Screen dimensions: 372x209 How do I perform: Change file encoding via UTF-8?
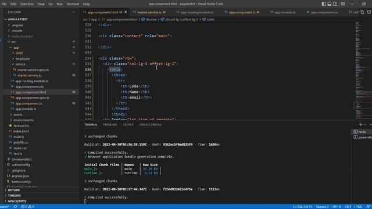point(337,207)
